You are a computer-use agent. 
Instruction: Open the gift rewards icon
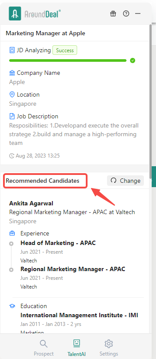pos(113,13)
